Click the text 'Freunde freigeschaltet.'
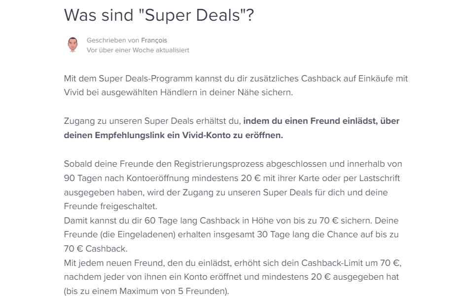This screenshot has width=468, height=296. point(110,206)
